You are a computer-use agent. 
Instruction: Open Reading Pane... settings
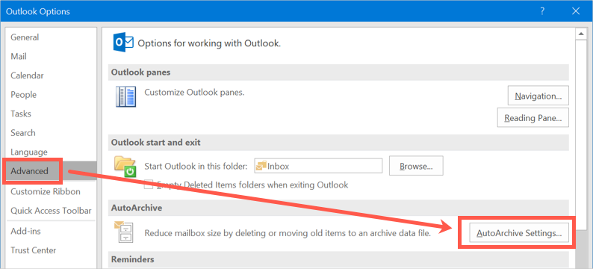(x=533, y=117)
